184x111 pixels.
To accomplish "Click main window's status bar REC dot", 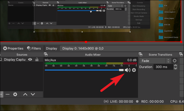I will point(137,101).
